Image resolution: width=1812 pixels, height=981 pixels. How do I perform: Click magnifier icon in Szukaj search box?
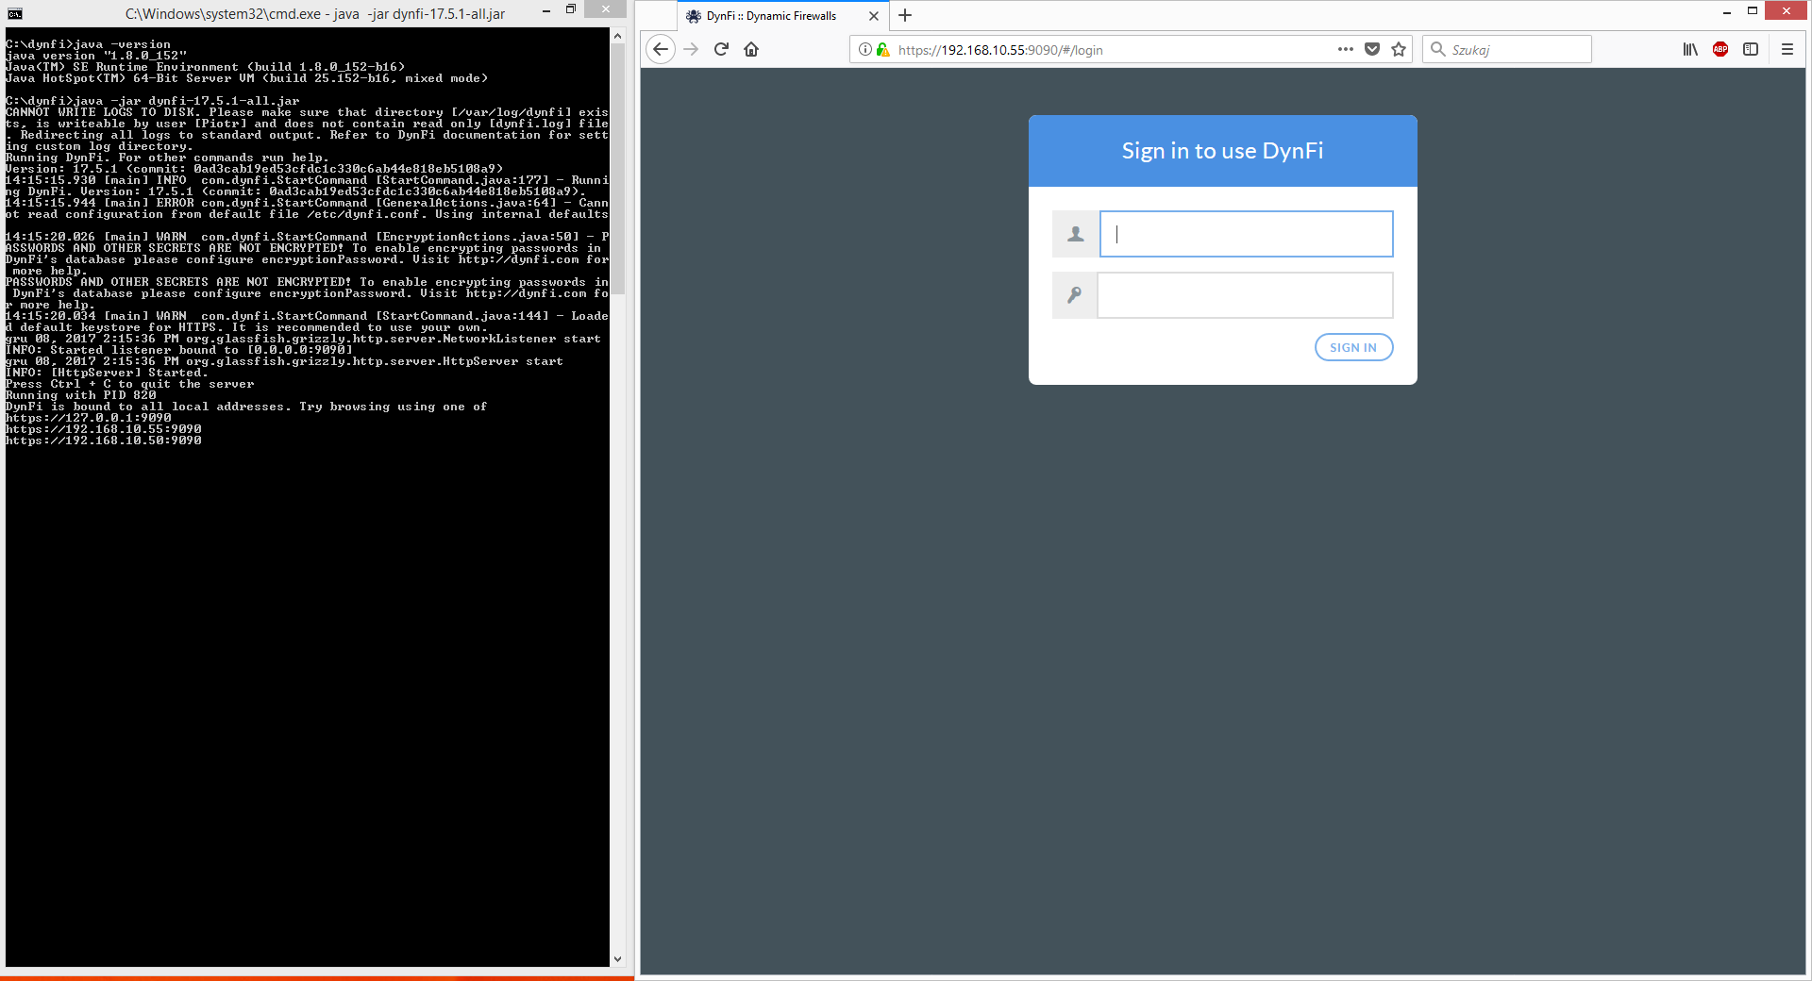1437,49
